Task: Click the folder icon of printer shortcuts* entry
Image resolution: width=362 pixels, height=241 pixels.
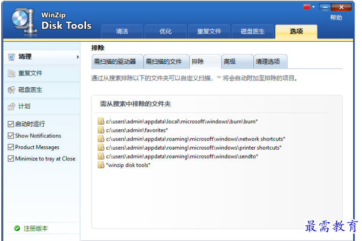Action: pyautogui.click(x=101, y=148)
